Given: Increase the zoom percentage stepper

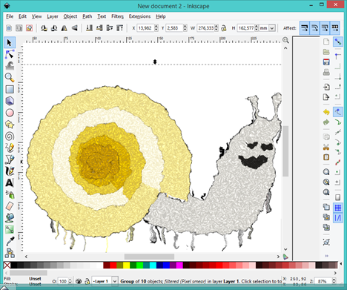Looking at the screenshot, I should (x=334, y=280).
